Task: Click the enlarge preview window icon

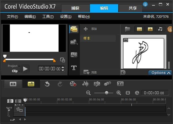Action: tap(63, 60)
